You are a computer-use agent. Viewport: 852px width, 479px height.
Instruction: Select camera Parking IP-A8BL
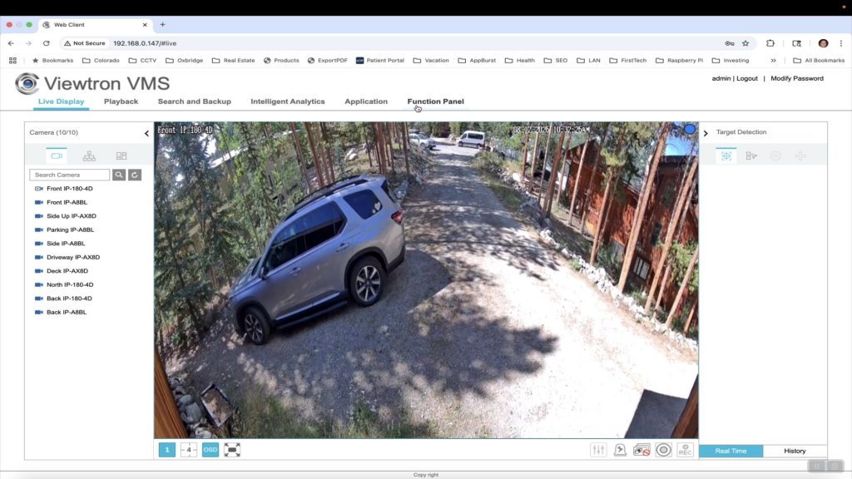pyautogui.click(x=70, y=230)
